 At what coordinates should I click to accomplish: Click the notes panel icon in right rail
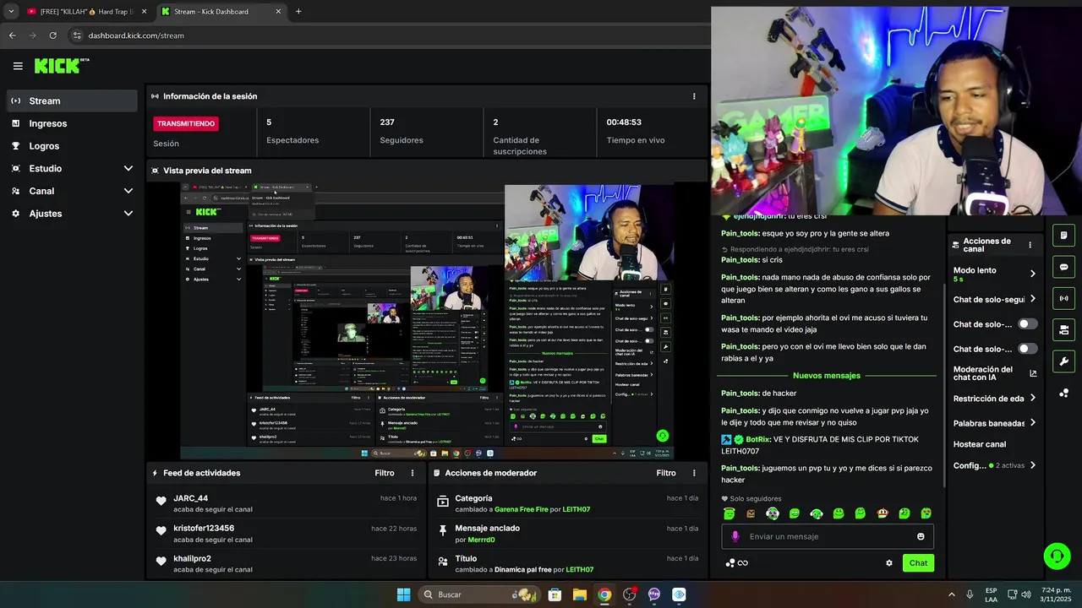pos(1063,236)
